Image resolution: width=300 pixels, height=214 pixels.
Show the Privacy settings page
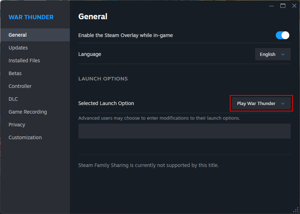pos(17,125)
